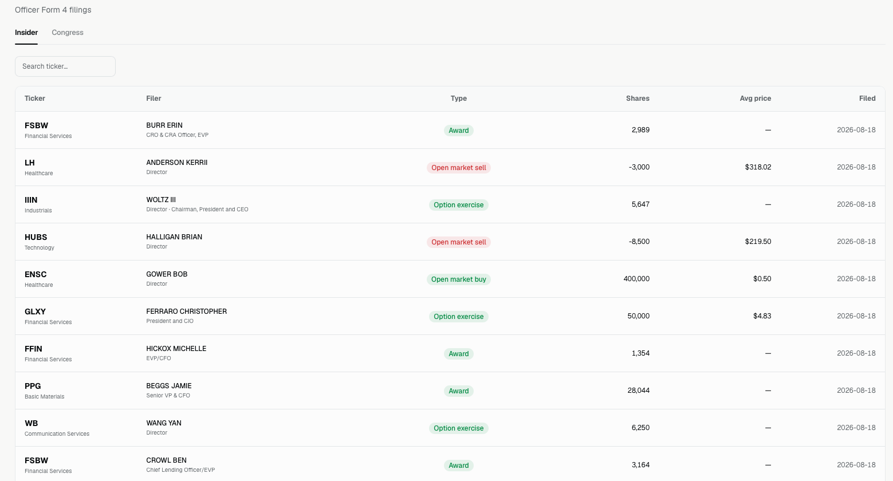
Task: Click filer name ANDERSON KERRII
Action: [177, 163]
